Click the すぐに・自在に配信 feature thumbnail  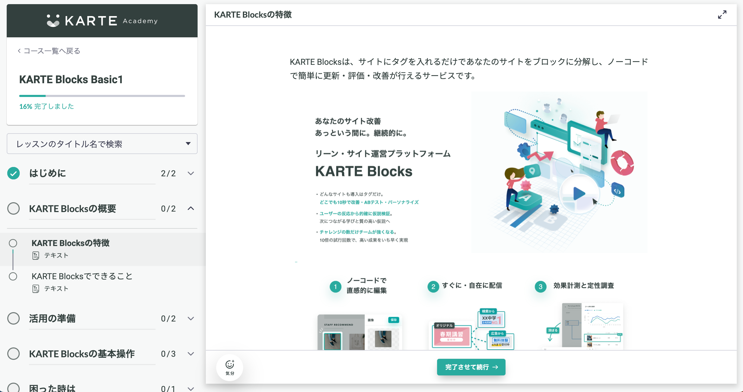472,329
